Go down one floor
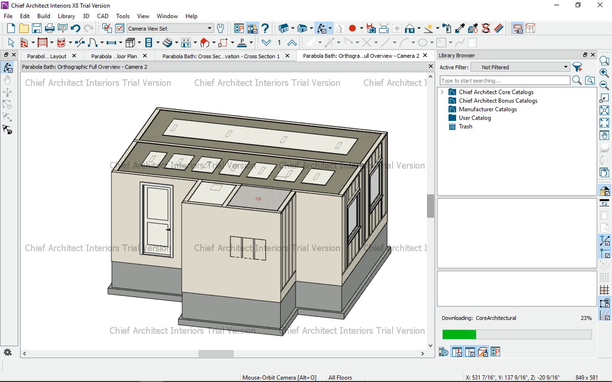 point(266,43)
